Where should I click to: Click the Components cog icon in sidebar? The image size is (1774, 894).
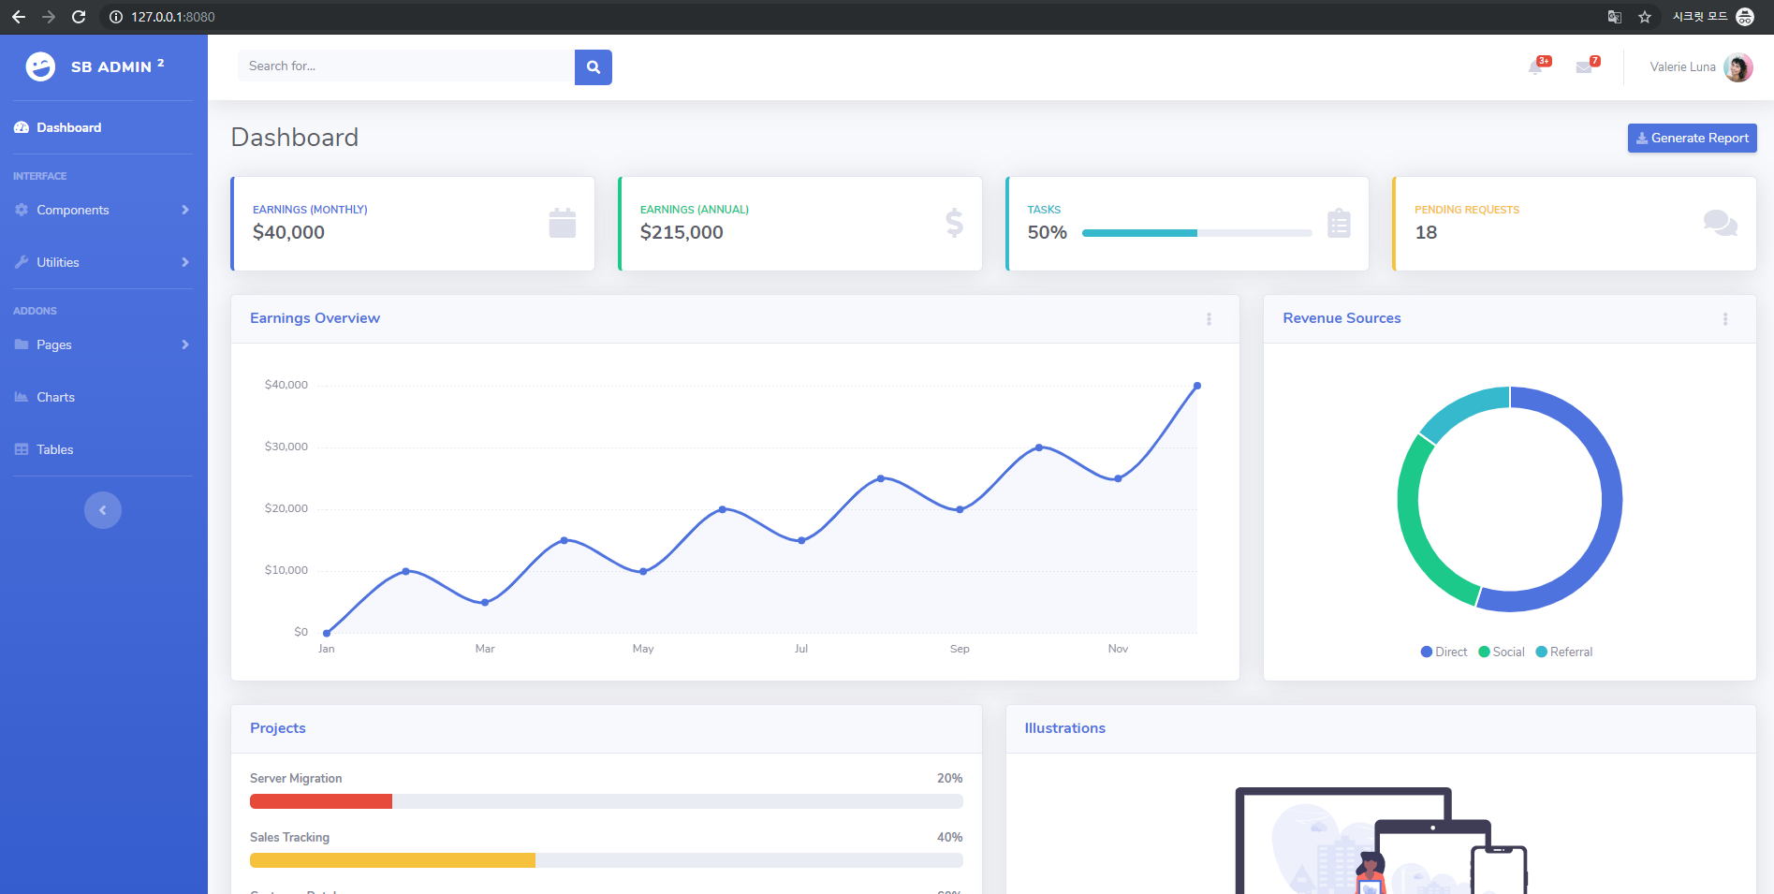coord(22,210)
